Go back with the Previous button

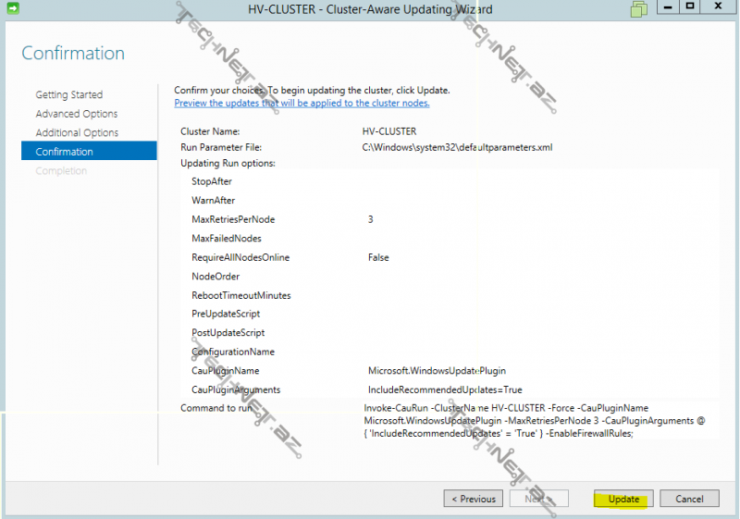point(474,499)
